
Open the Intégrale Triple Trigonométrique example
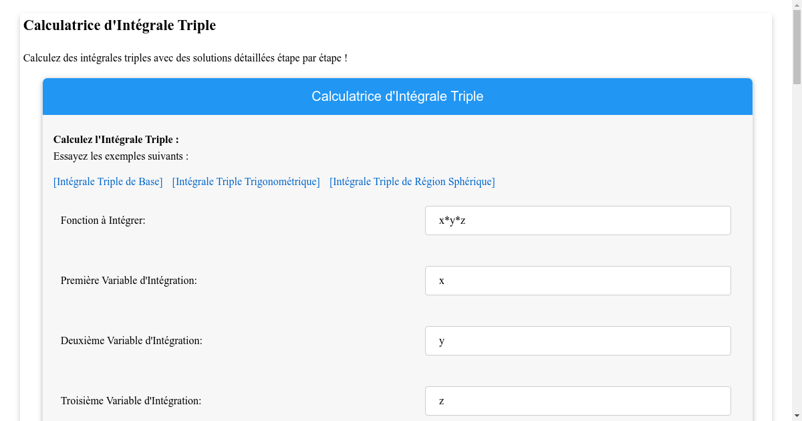click(x=245, y=181)
